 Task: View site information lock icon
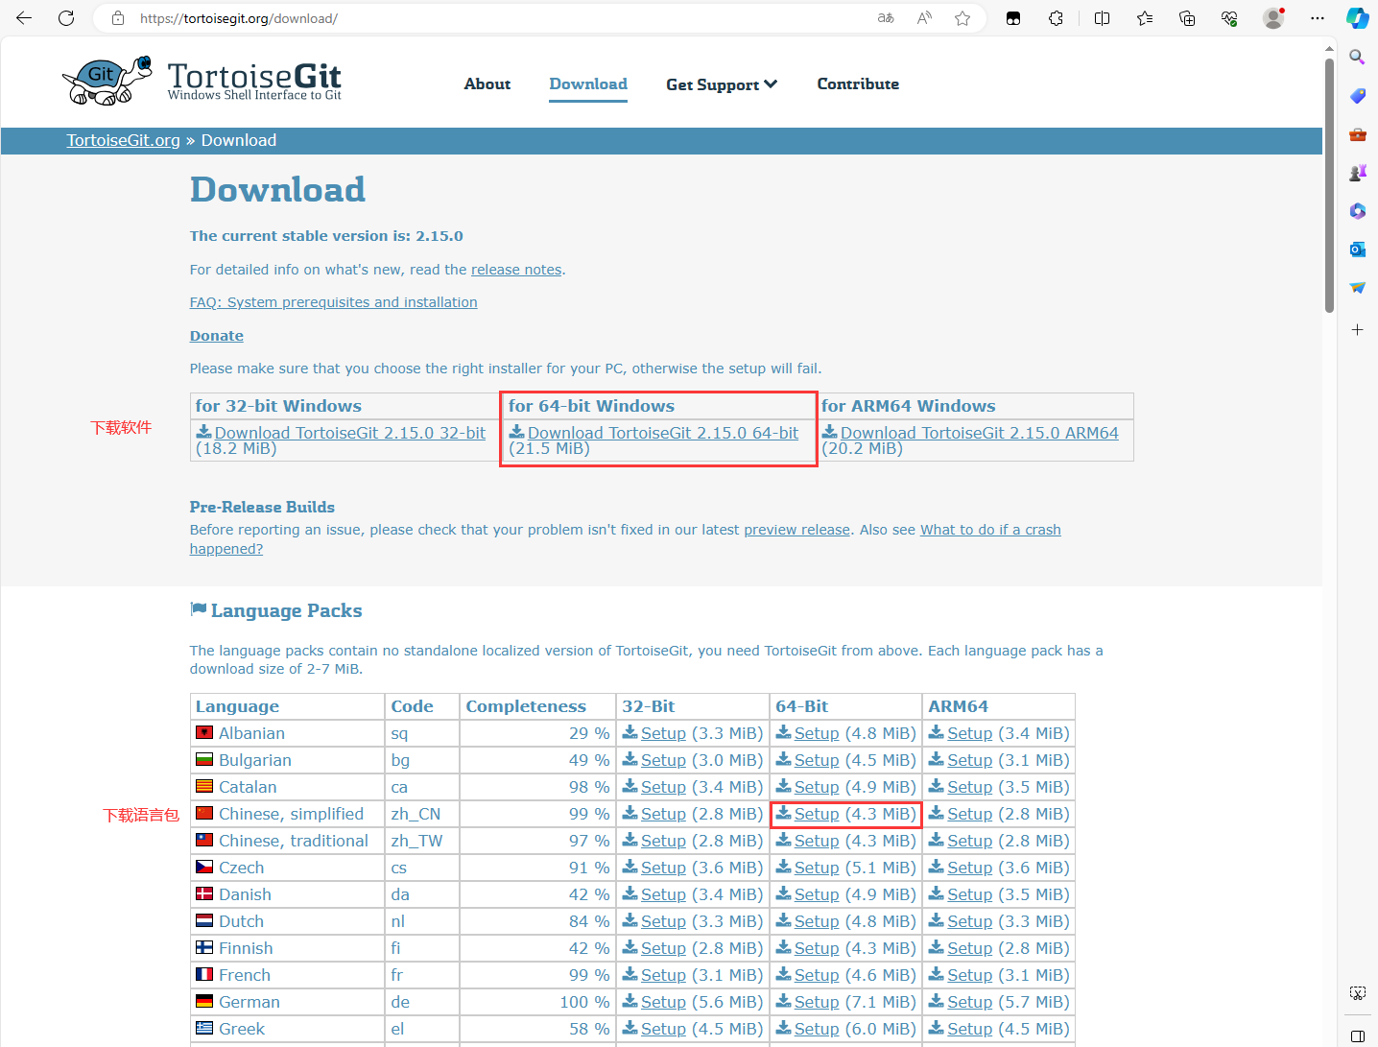(118, 18)
